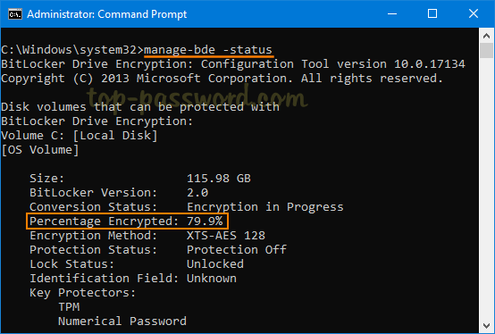This screenshot has height=334, width=495.
Task: Click the Encryption in Progress status text
Action: 264,207
